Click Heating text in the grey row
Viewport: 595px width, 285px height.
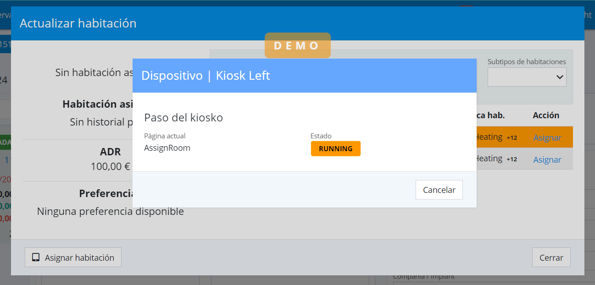coord(489,159)
